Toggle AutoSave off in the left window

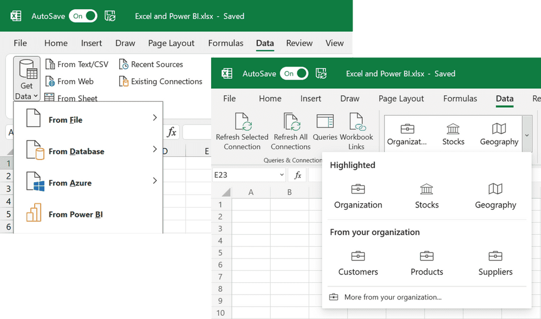[83, 16]
